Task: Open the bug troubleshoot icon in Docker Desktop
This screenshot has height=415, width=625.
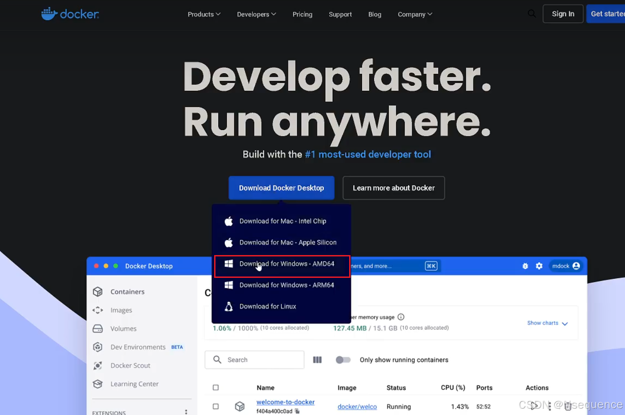Action: pos(525,266)
